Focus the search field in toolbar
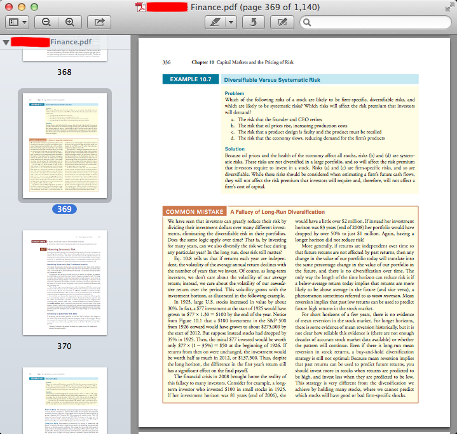The width and height of the screenshot is (457, 434). coord(376,22)
